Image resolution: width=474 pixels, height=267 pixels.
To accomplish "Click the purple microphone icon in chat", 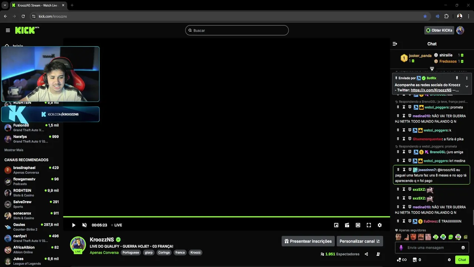I will (x=401, y=248).
